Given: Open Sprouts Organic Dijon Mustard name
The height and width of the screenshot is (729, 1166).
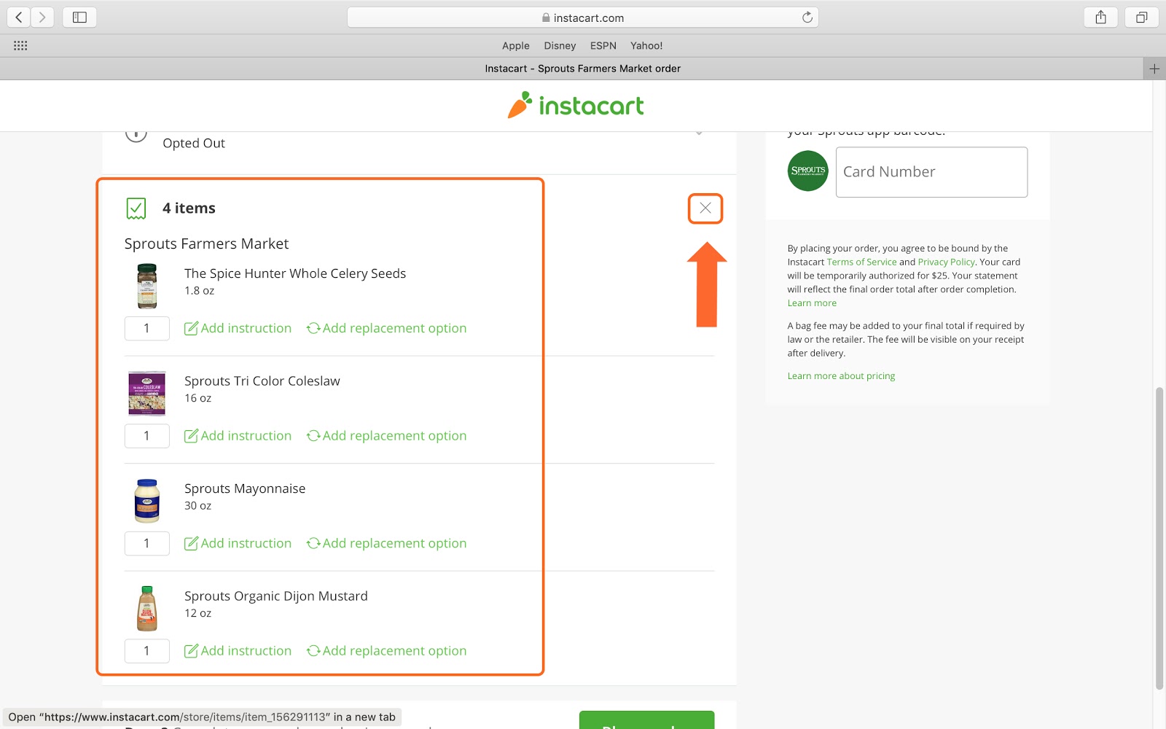Looking at the screenshot, I should tap(276, 596).
